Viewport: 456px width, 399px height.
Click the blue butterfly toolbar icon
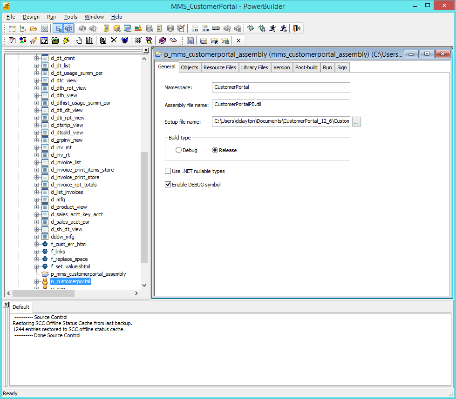click(x=124, y=40)
